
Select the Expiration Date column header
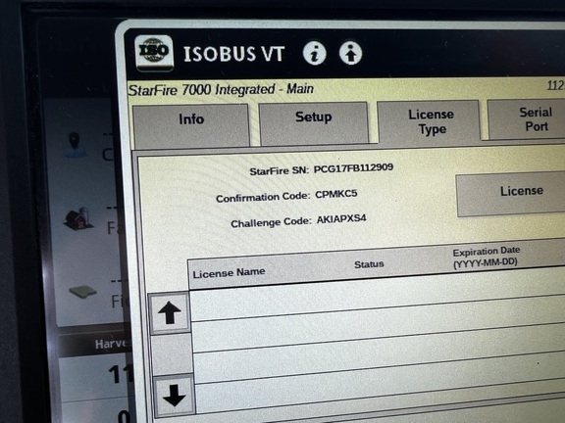[487, 257]
